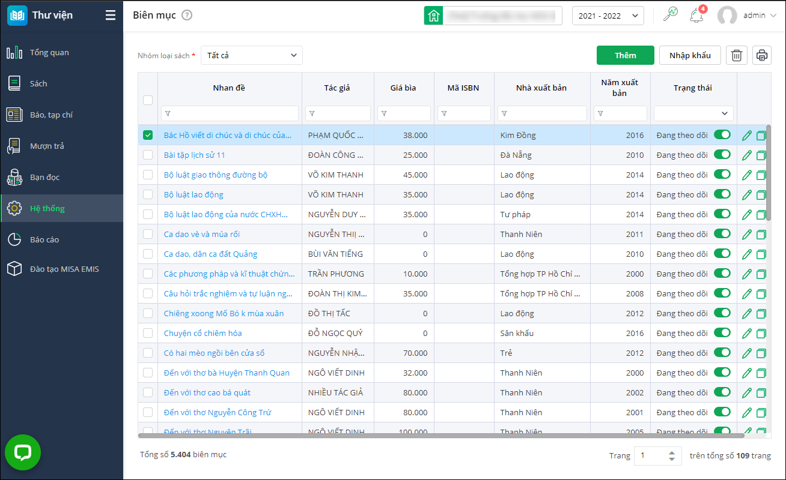This screenshot has width=786, height=480.
Task: Open the Báo cáo sidebar menu
Action: [x=44, y=239]
